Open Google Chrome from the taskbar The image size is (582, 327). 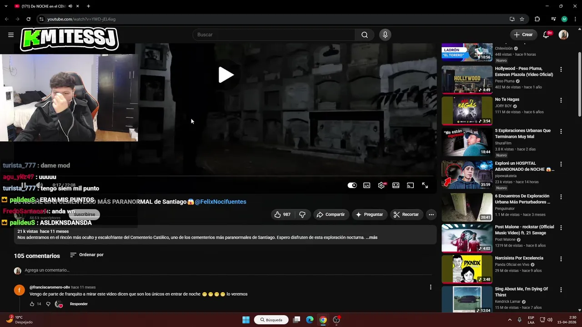point(323,320)
